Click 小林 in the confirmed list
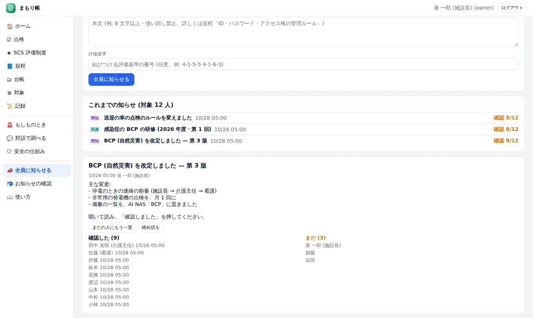Viewport: 533px width, 318px height. coord(109,305)
